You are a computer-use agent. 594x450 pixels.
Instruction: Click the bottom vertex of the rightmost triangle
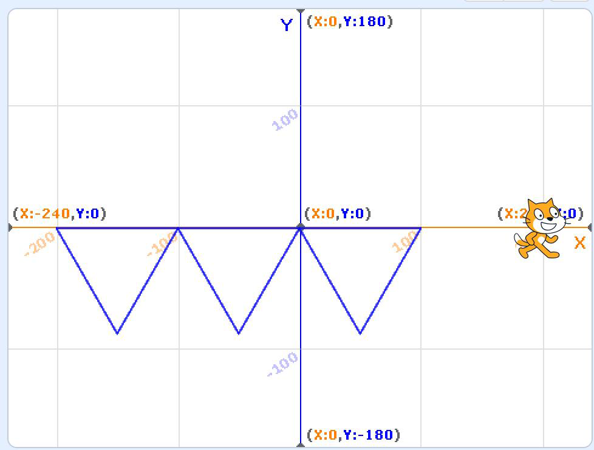pos(360,333)
